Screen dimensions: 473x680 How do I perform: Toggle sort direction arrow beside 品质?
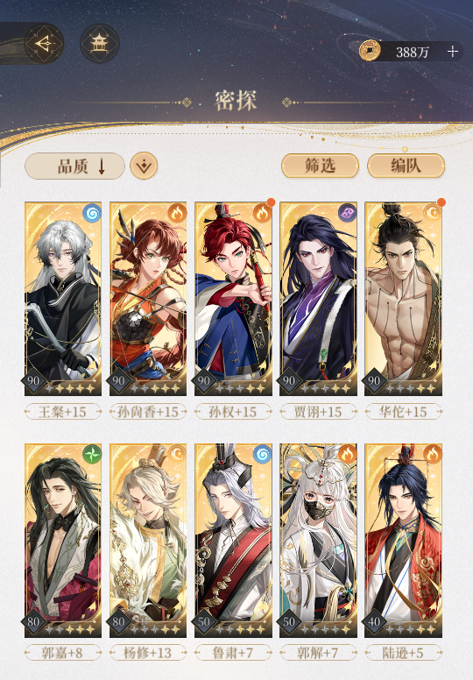[x=102, y=166]
